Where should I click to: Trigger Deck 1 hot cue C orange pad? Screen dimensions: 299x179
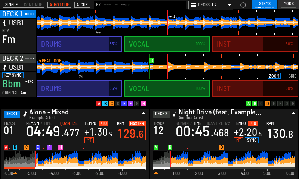111,104
